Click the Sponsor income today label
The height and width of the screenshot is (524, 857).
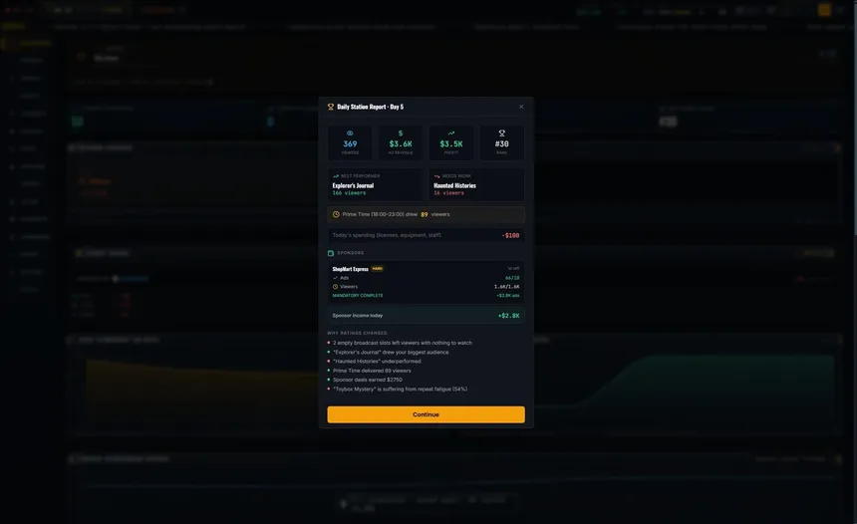click(358, 315)
